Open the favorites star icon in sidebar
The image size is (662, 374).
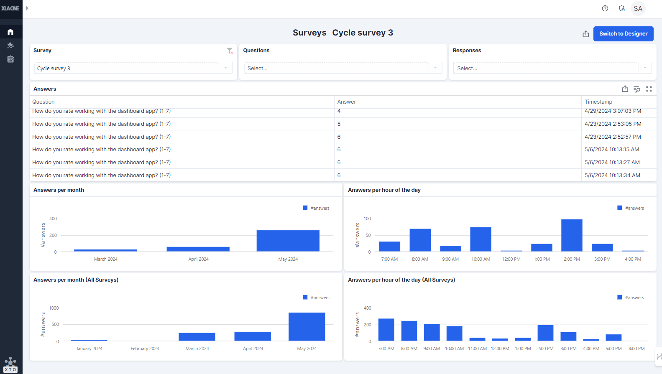10,46
